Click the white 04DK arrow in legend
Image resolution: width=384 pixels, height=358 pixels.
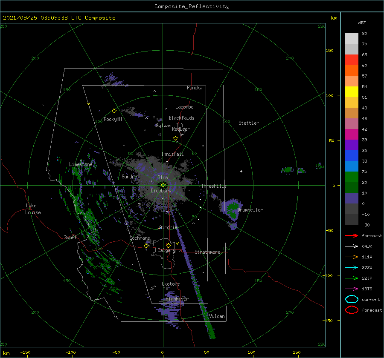(x=352, y=246)
